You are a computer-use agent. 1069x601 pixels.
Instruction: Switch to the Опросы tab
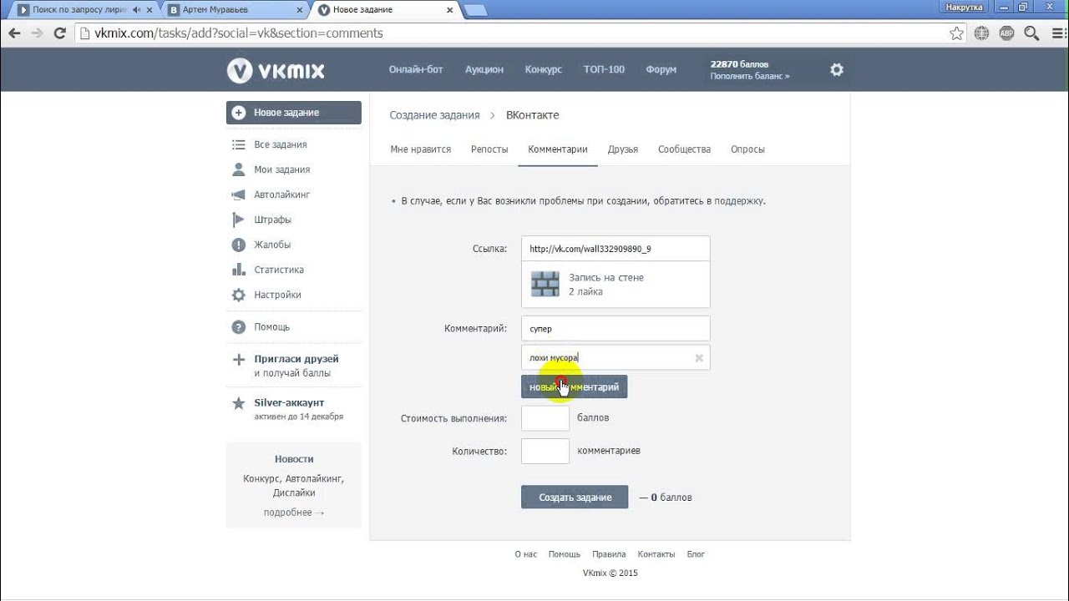tap(747, 149)
